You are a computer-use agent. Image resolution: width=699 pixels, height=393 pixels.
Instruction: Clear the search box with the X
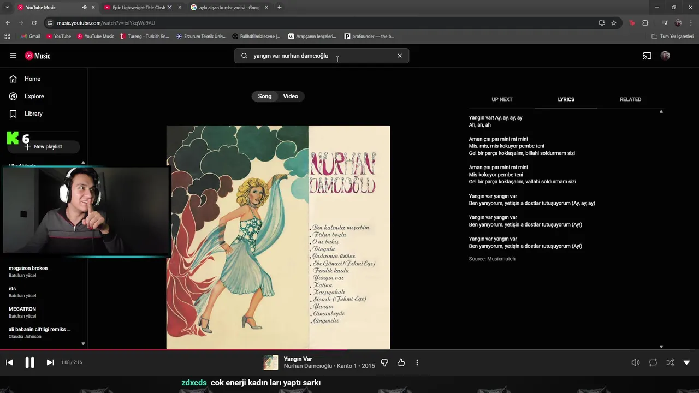(400, 56)
